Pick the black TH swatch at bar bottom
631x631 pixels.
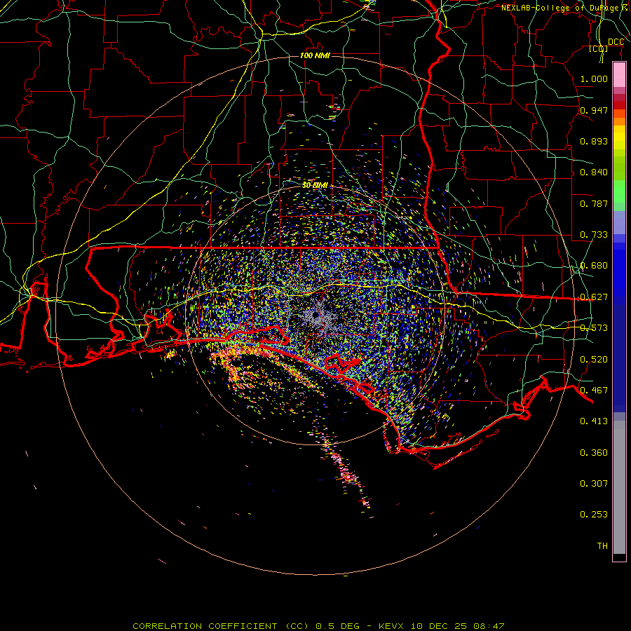(x=619, y=557)
